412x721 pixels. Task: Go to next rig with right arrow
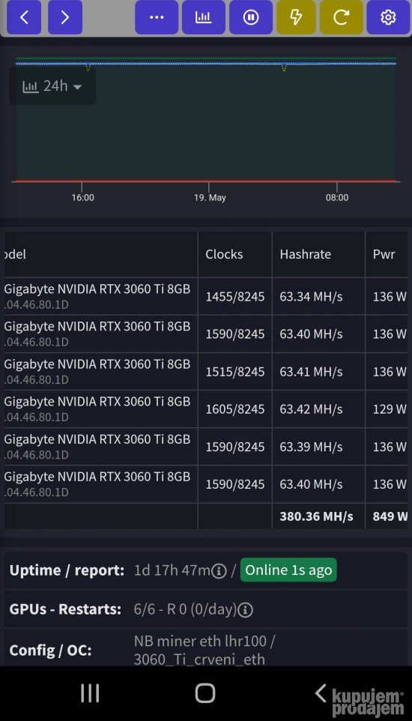click(65, 17)
